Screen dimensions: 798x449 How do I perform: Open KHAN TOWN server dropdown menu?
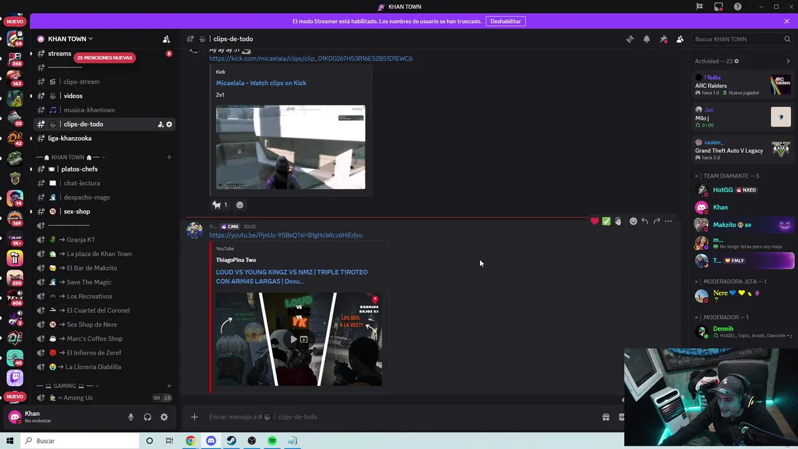[x=70, y=39]
